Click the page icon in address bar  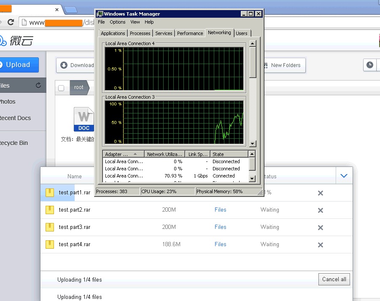[24, 22]
